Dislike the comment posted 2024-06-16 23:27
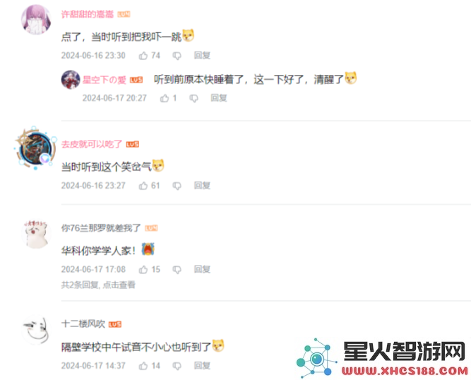 pos(177,186)
